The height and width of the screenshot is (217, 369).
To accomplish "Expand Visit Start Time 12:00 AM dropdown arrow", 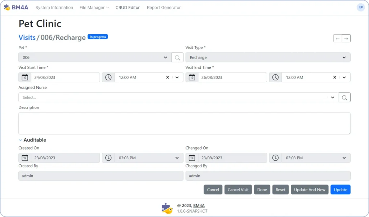I will pos(177,77).
